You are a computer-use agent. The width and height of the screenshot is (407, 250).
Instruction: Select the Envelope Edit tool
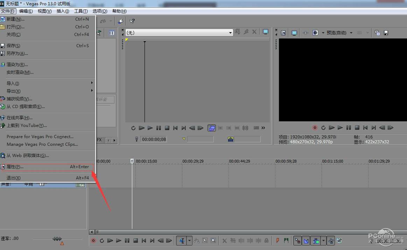[x=196, y=241]
